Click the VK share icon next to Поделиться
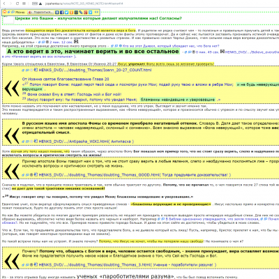Screen dimensions: 279x279 point(57,13)
